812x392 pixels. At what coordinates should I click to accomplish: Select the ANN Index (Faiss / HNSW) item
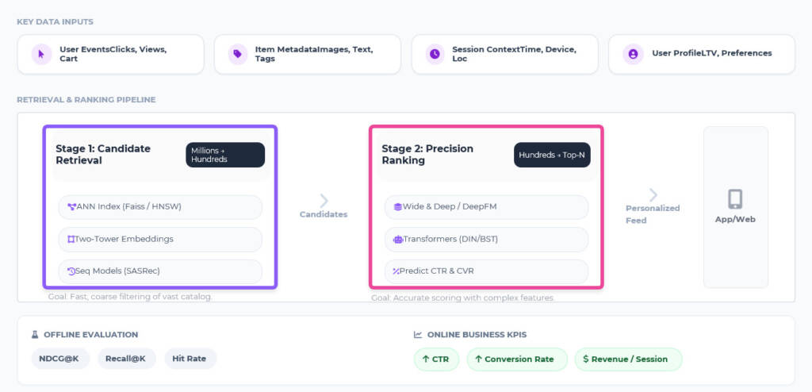click(x=160, y=207)
